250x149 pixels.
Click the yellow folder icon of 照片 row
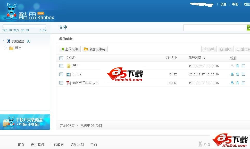point(69,66)
